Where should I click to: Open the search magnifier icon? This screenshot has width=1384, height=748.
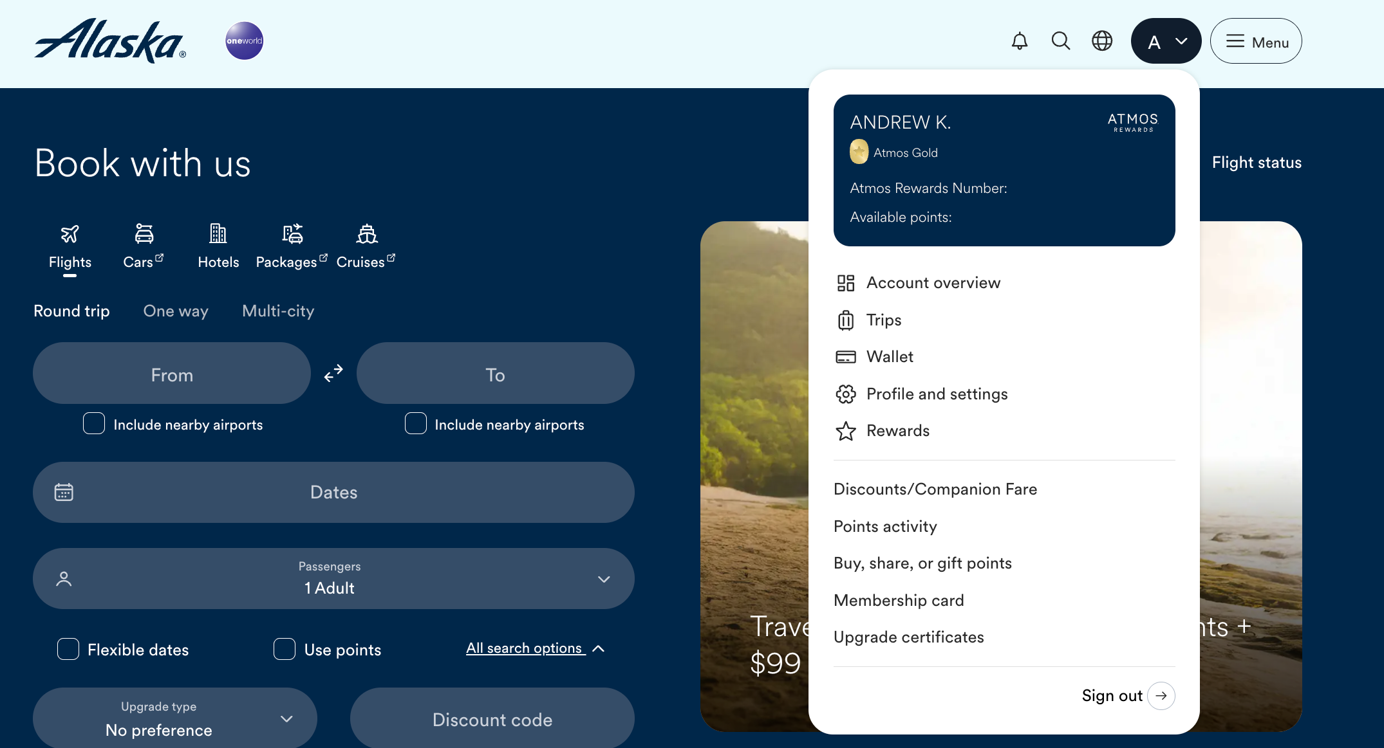click(x=1061, y=41)
